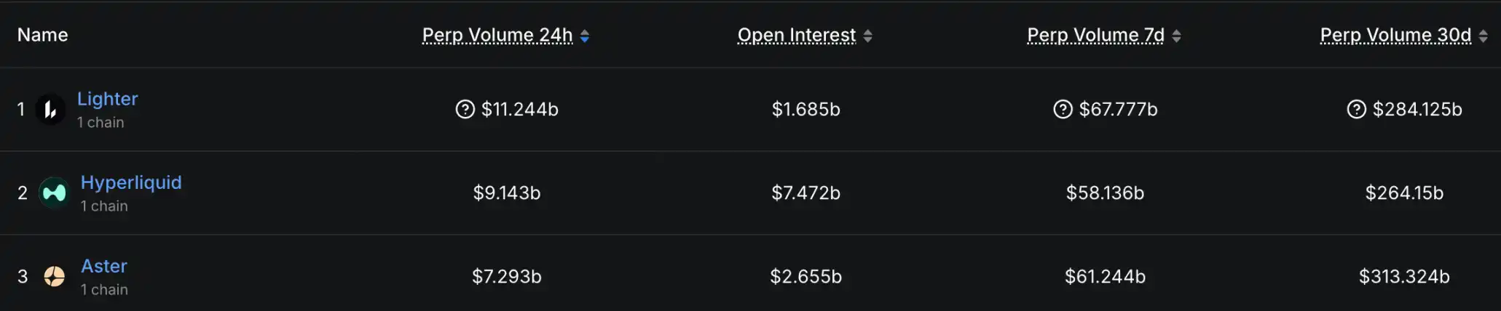Screen dimensions: 1501x311
Task: Click the Lighter protocol logo icon
Action: (x=50, y=110)
